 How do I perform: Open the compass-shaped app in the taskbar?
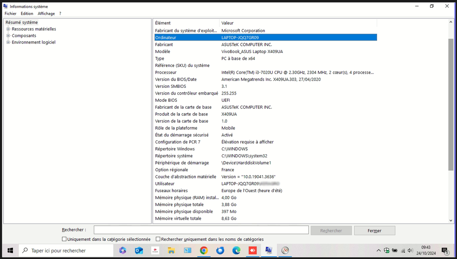(x=285, y=250)
